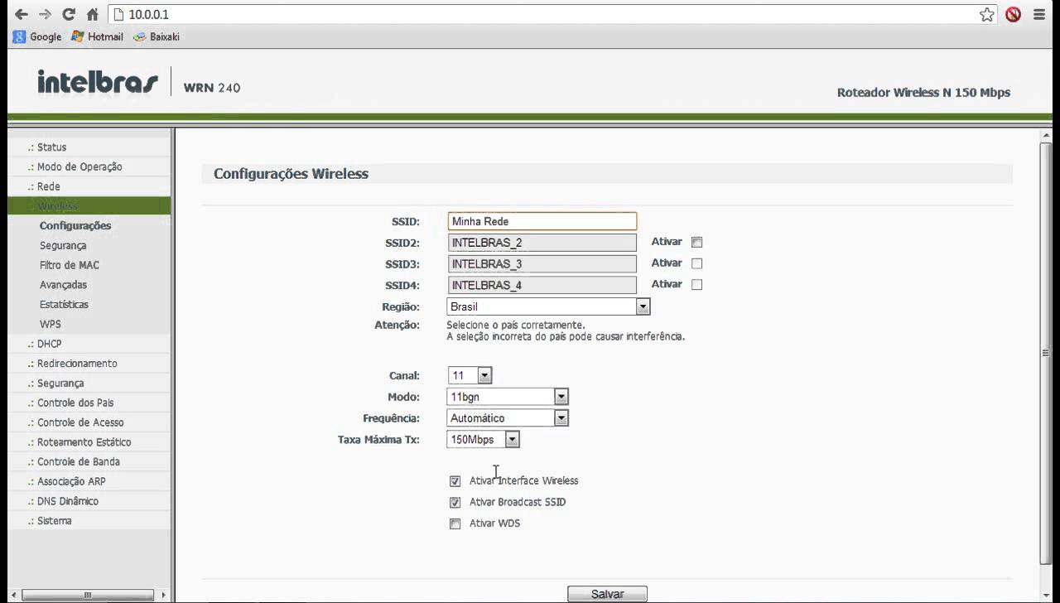This screenshot has height=603, width=1060.
Task: Click the SSID3 field INTELBRAS_3
Action: point(542,264)
